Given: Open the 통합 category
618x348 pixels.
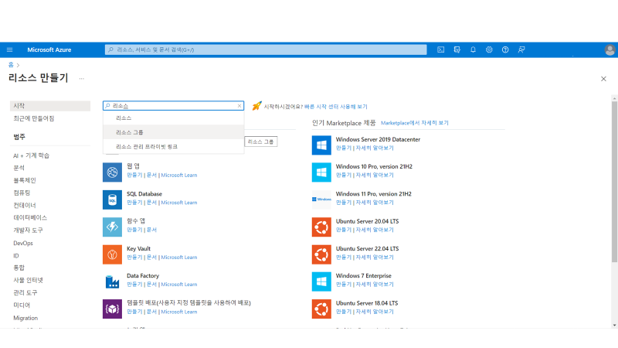Looking at the screenshot, I should (19, 268).
